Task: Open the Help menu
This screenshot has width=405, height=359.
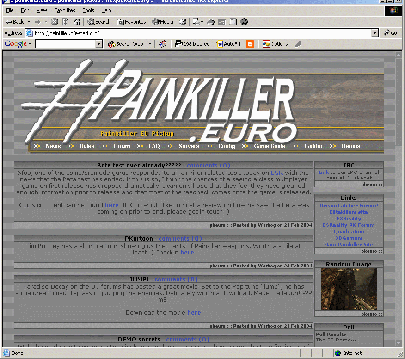Action: [106, 10]
